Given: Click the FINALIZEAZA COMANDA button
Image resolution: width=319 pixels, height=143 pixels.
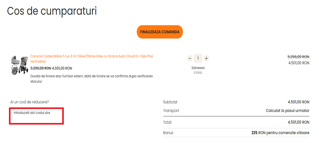Looking at the screenshot, I should (159, 32).
